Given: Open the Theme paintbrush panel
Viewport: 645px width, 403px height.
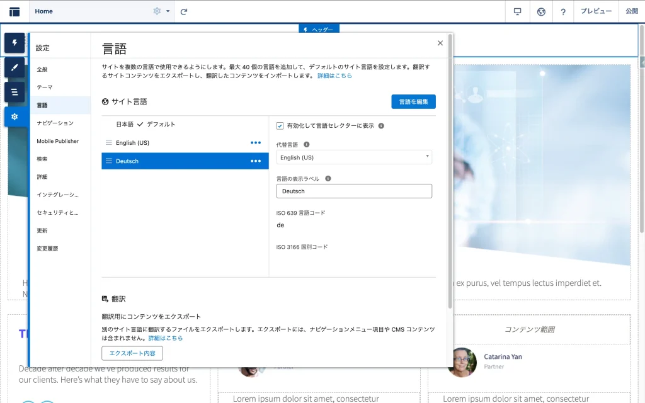Looking at the screenshot, I should (x=14, y=67).
